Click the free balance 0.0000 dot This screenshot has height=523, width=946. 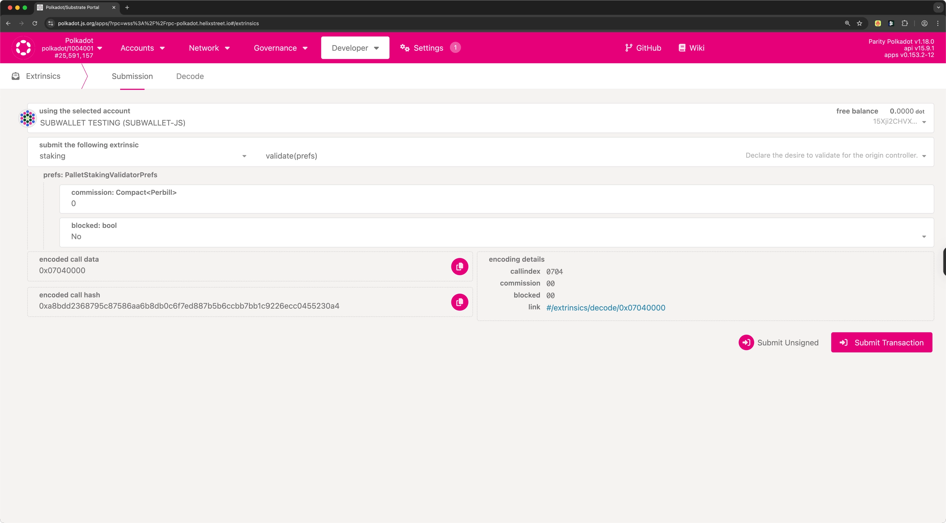point(907,111)
